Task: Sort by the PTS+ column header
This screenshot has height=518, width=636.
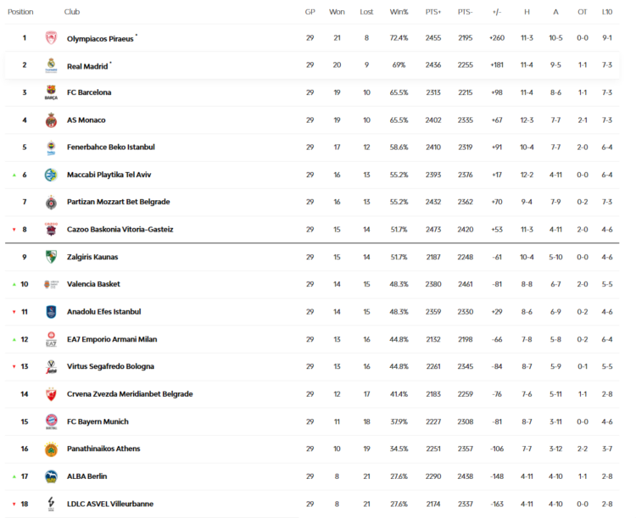Action: [433, 12]
